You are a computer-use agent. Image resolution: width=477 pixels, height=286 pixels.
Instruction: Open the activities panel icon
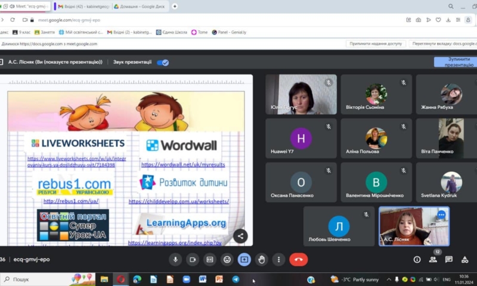pyautogui.click(x=465, y=260)
